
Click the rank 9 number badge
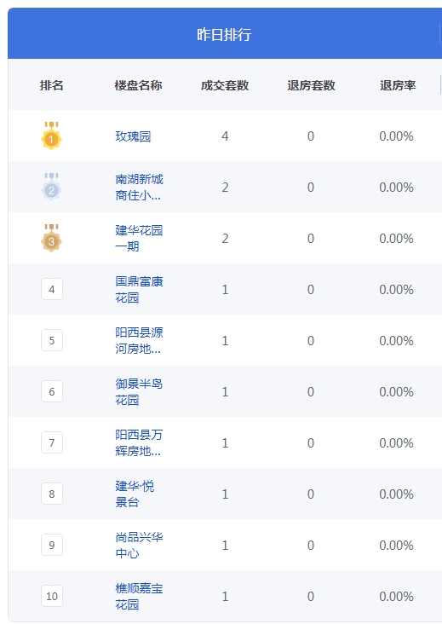(x=52, y=545)
